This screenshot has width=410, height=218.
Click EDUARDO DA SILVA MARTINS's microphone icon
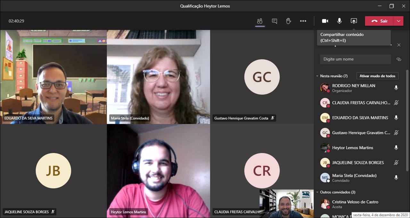(x=396, y=118)
